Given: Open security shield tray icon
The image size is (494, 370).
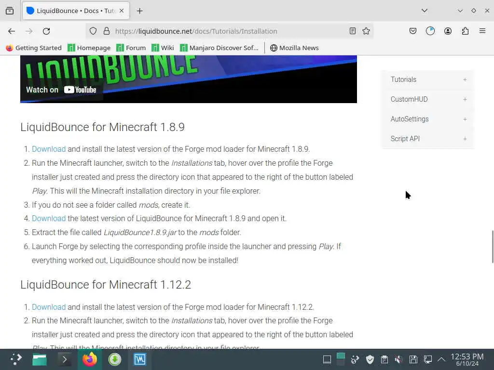Looking at the screenshot, I should point(370,359).
